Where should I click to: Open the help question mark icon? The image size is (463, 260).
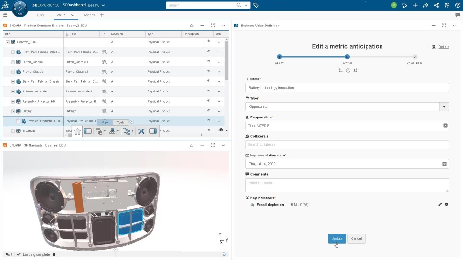(457, 5)
